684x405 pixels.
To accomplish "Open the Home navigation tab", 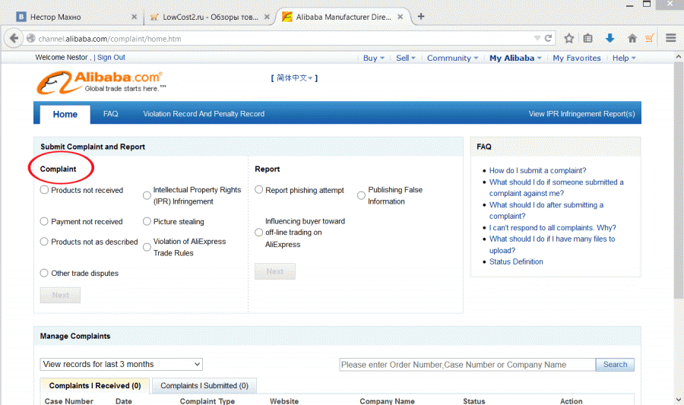I will [65, 114].
